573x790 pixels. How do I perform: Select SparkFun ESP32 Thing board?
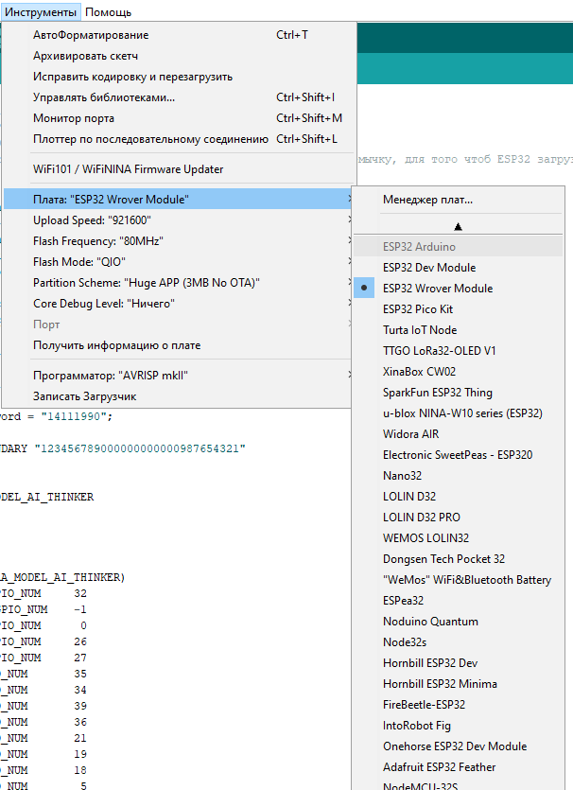click(x=459, y=393)
